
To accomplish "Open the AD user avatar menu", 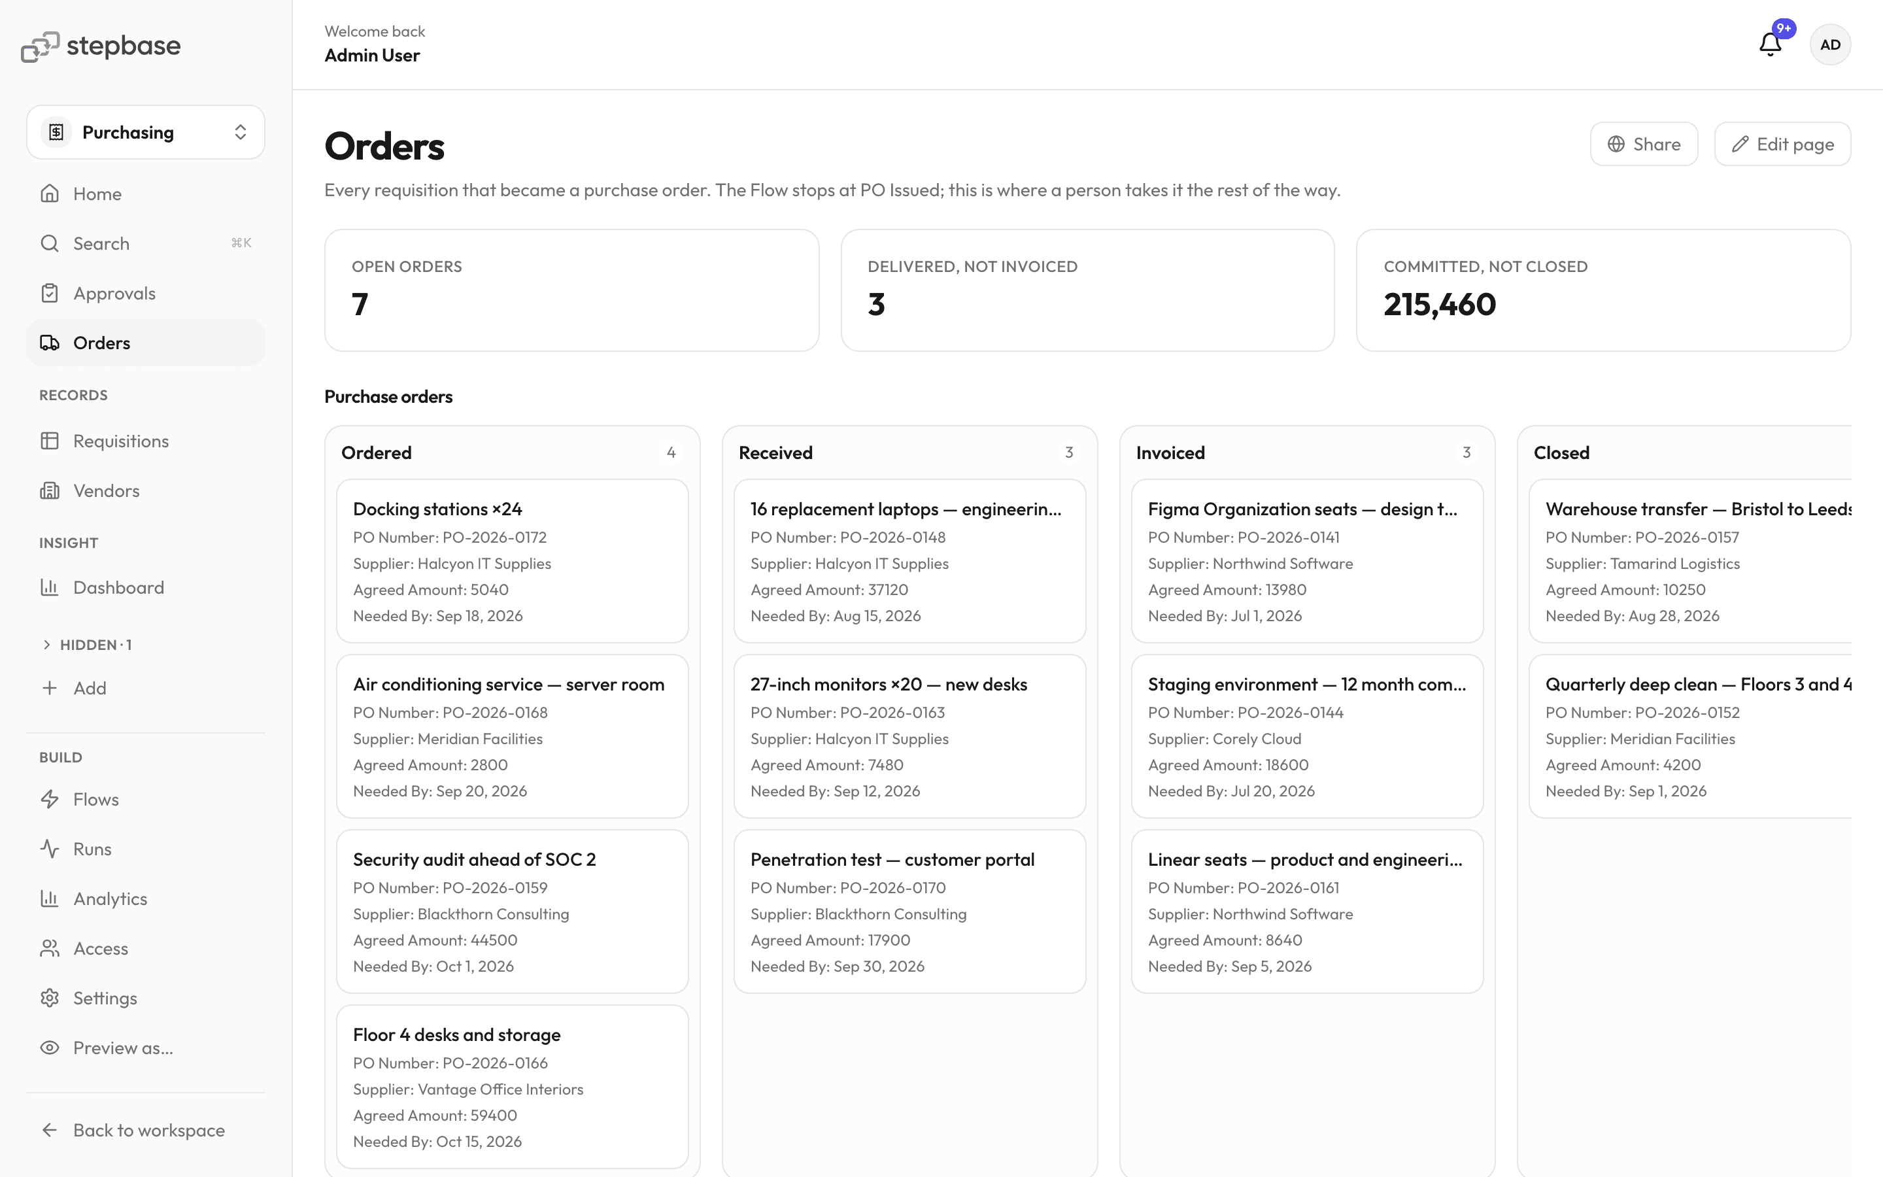I will (1830, 44).
